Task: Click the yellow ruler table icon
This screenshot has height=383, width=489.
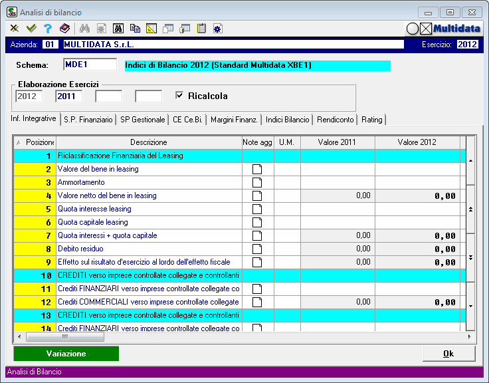Action: (151, 29)
